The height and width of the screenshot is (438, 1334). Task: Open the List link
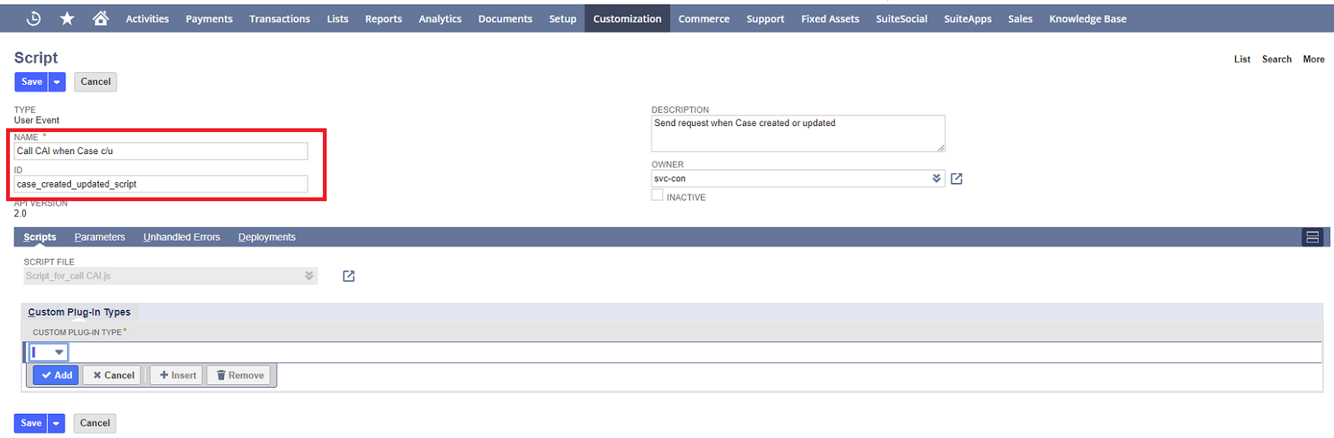(x=1242, y=59)
